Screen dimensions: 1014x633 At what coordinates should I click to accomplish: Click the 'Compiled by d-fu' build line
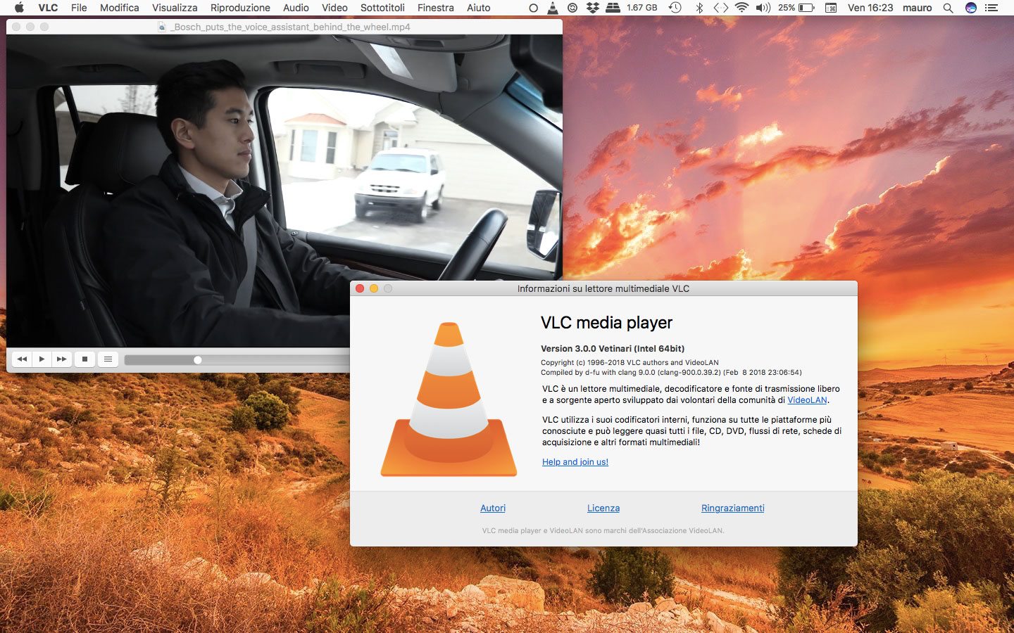(x=671, y=373)
